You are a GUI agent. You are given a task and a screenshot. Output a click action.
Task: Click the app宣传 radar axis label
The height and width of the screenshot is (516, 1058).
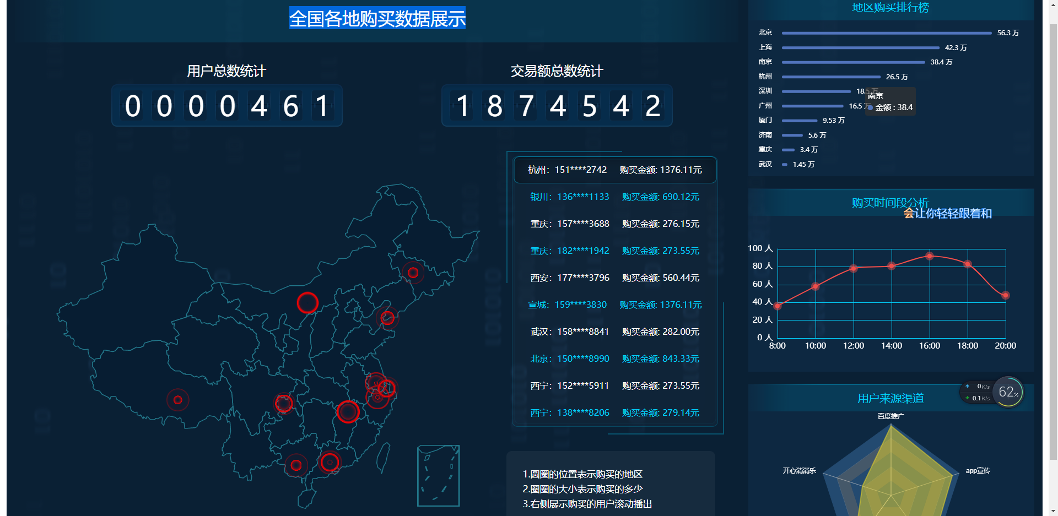(978, 471)
